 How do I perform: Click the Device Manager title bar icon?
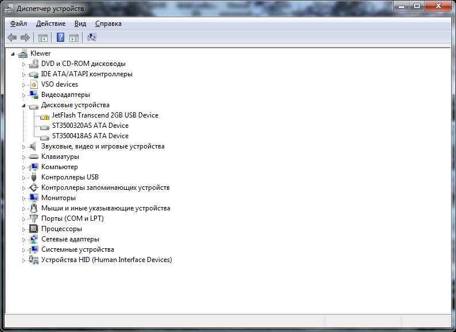pyautogui.click(x=9, y=9)
